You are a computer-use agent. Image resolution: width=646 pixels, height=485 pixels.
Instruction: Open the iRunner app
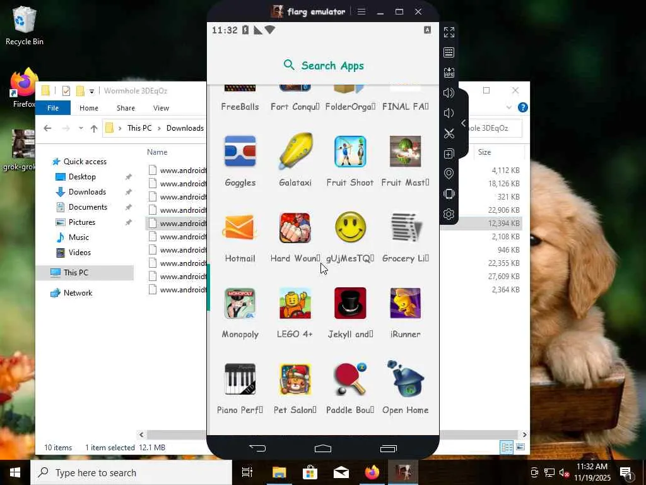[406, 304]
